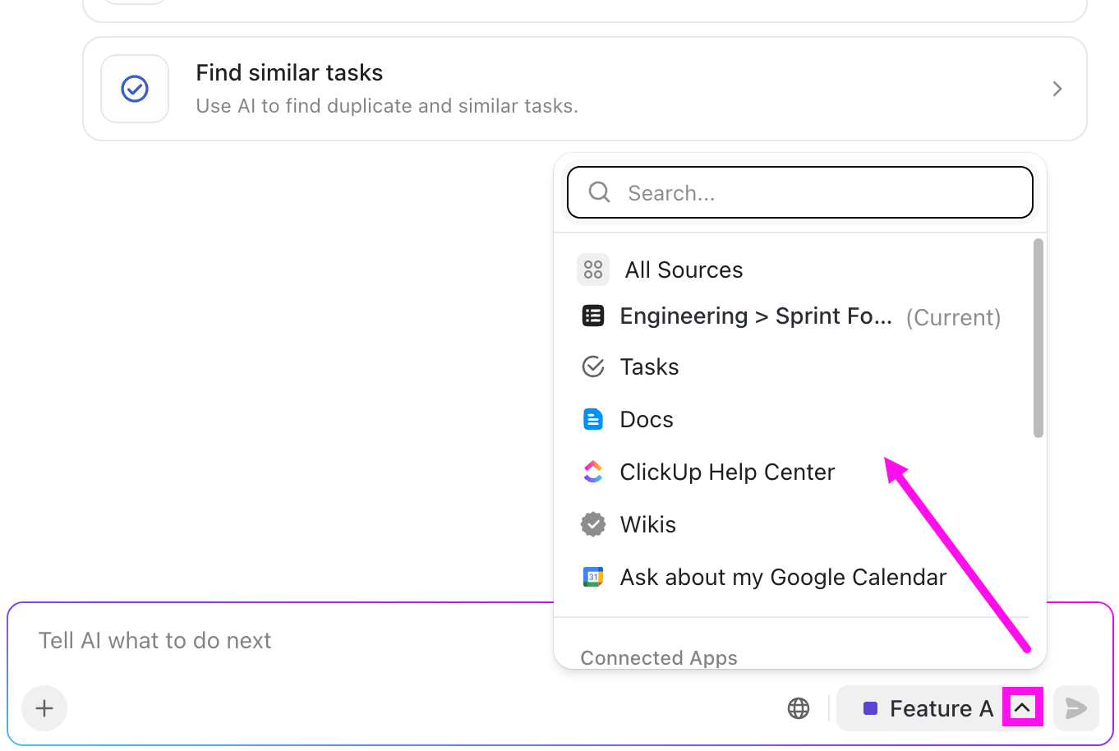1119x751 pixels.
Task: Click the ClickUp logo beside Help Center
Action: pyautogui.click(x=593, y=472)
